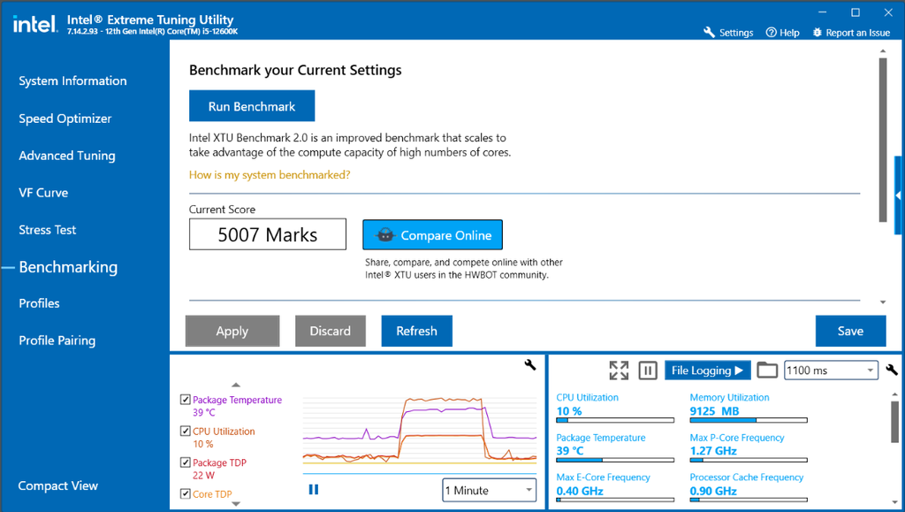
Task: Switch to Stress Test section
Action: (x=48, y=230)
